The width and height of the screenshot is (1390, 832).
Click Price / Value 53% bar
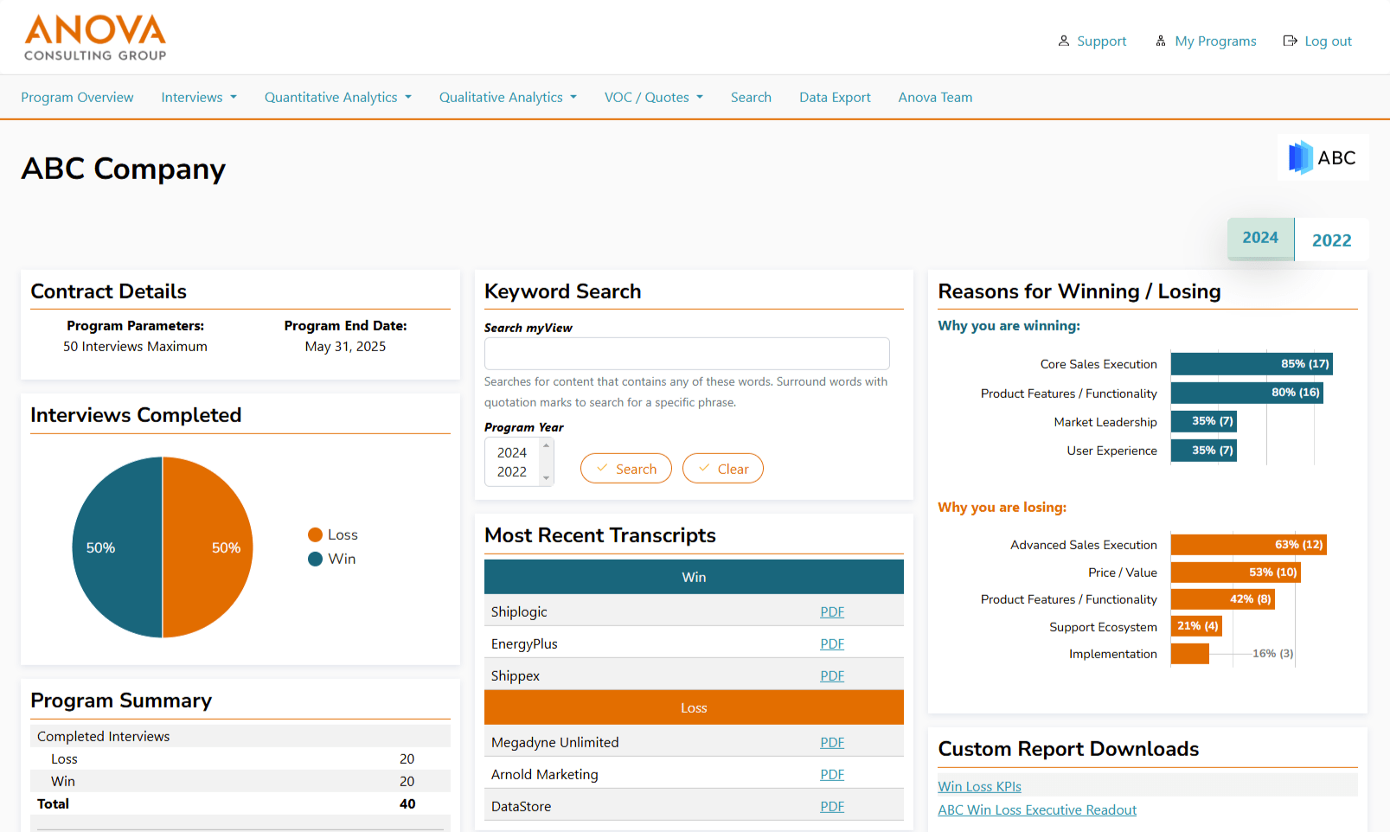(x=1236, y=572)
